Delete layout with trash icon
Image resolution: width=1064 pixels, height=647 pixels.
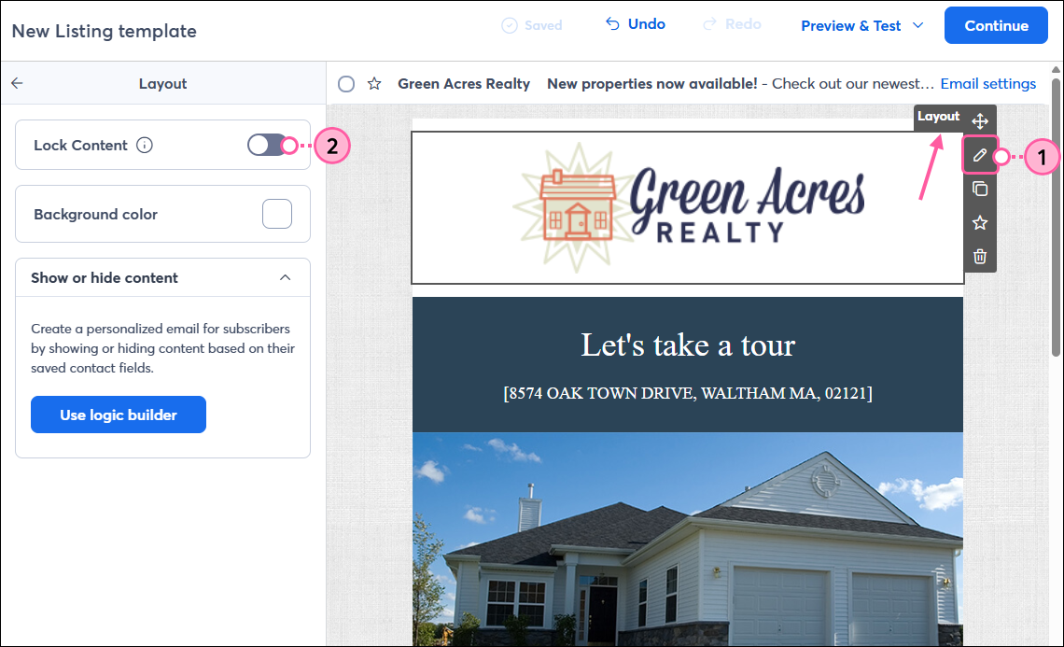point(980,257)
